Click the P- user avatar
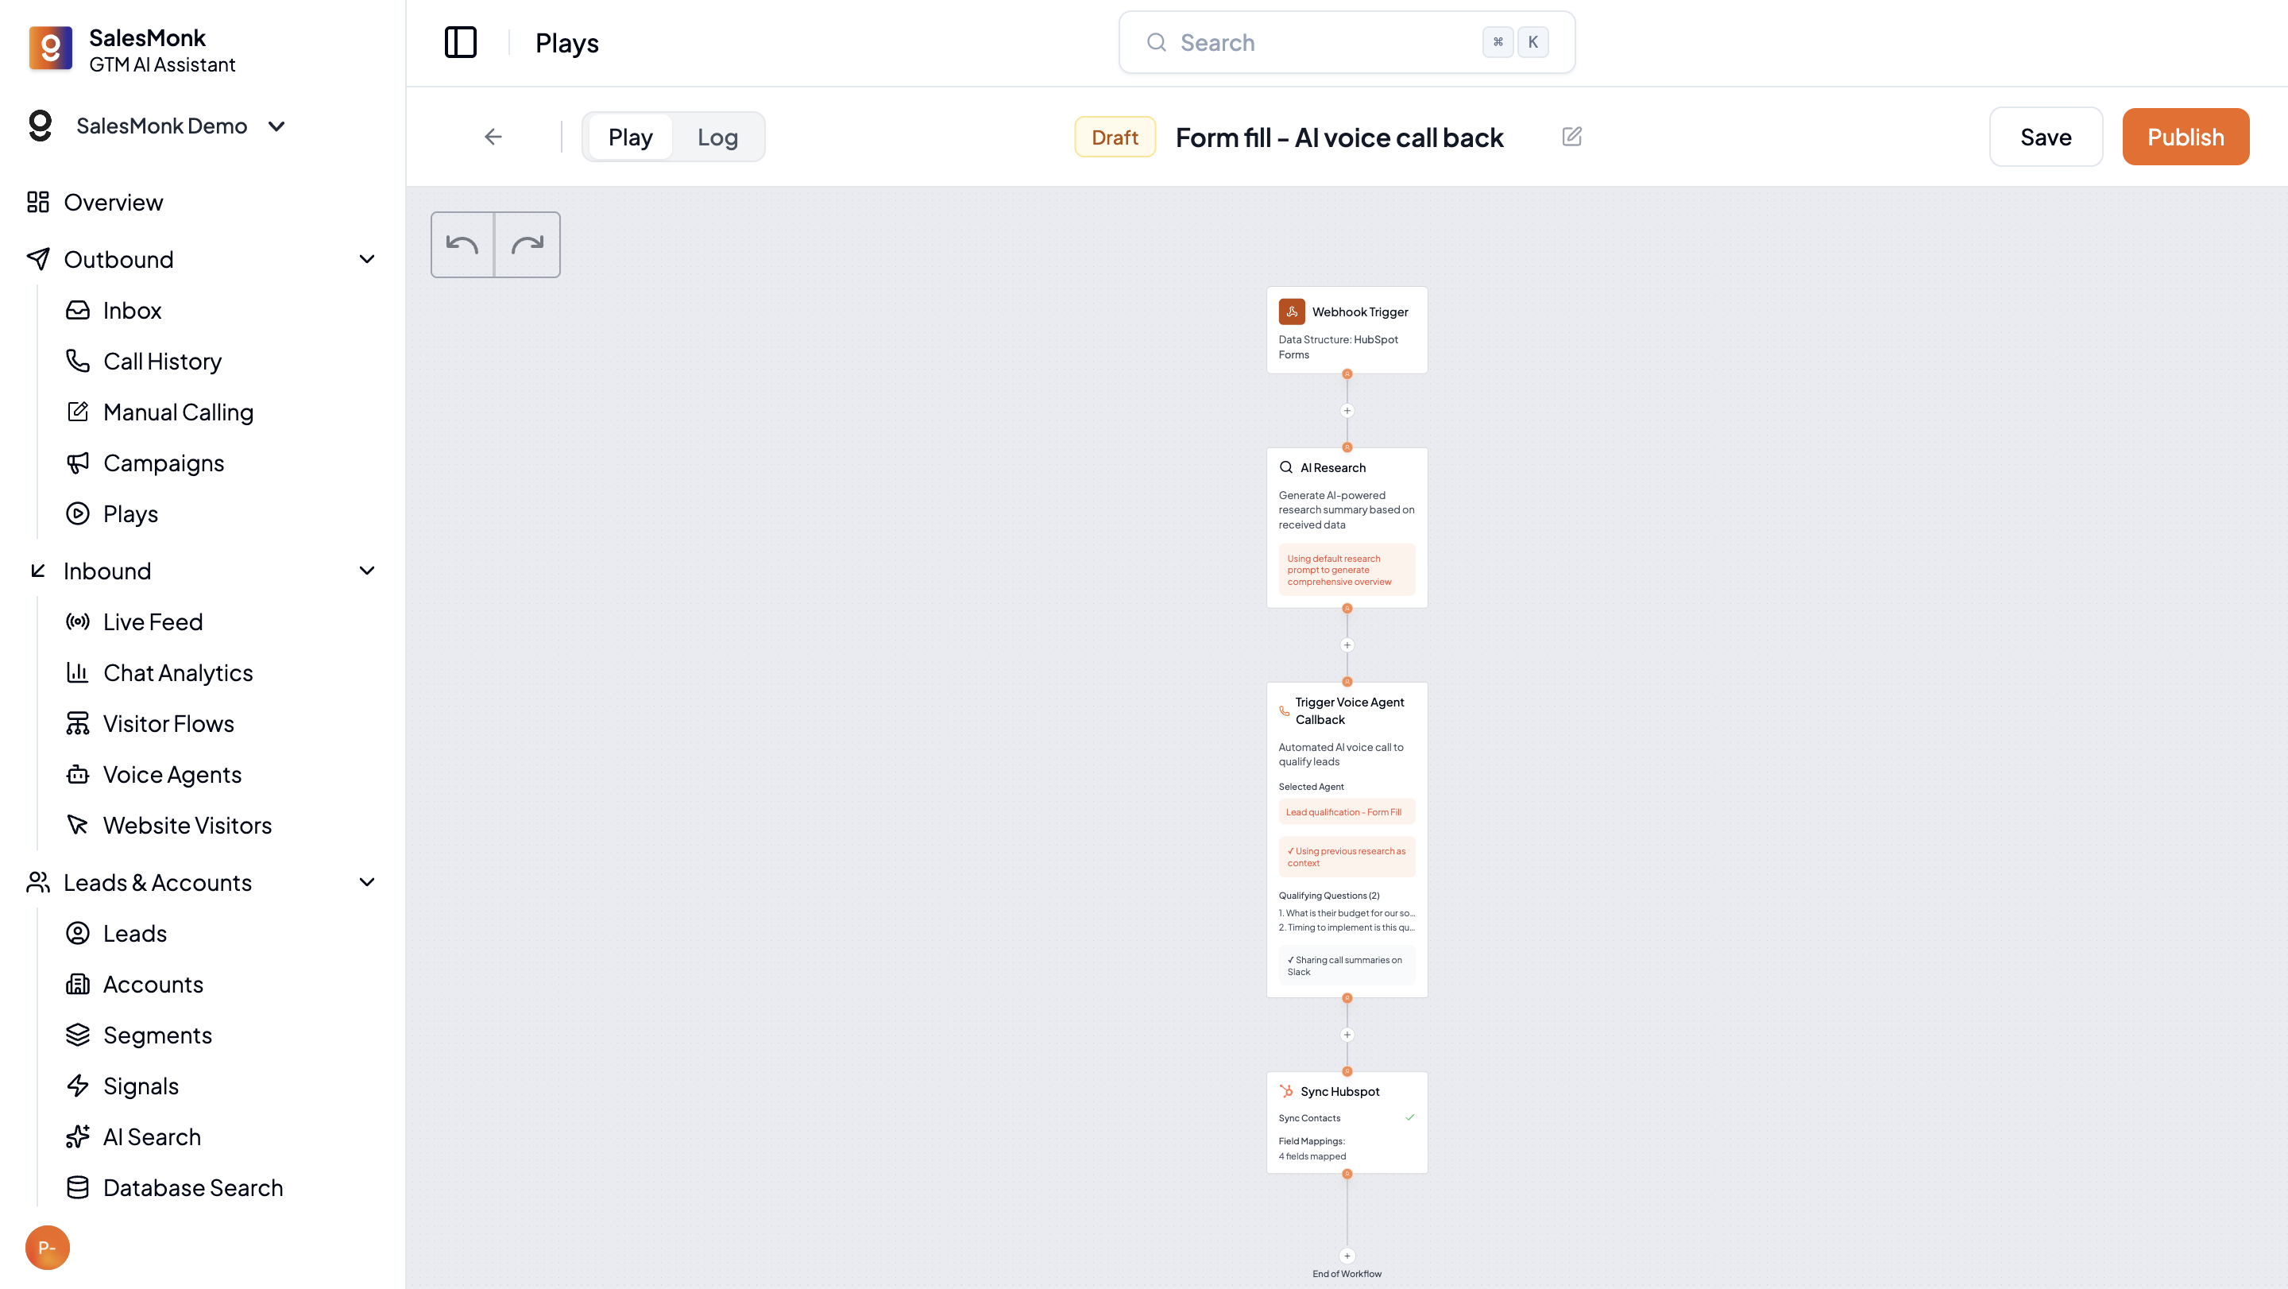 coord(47,1247)
